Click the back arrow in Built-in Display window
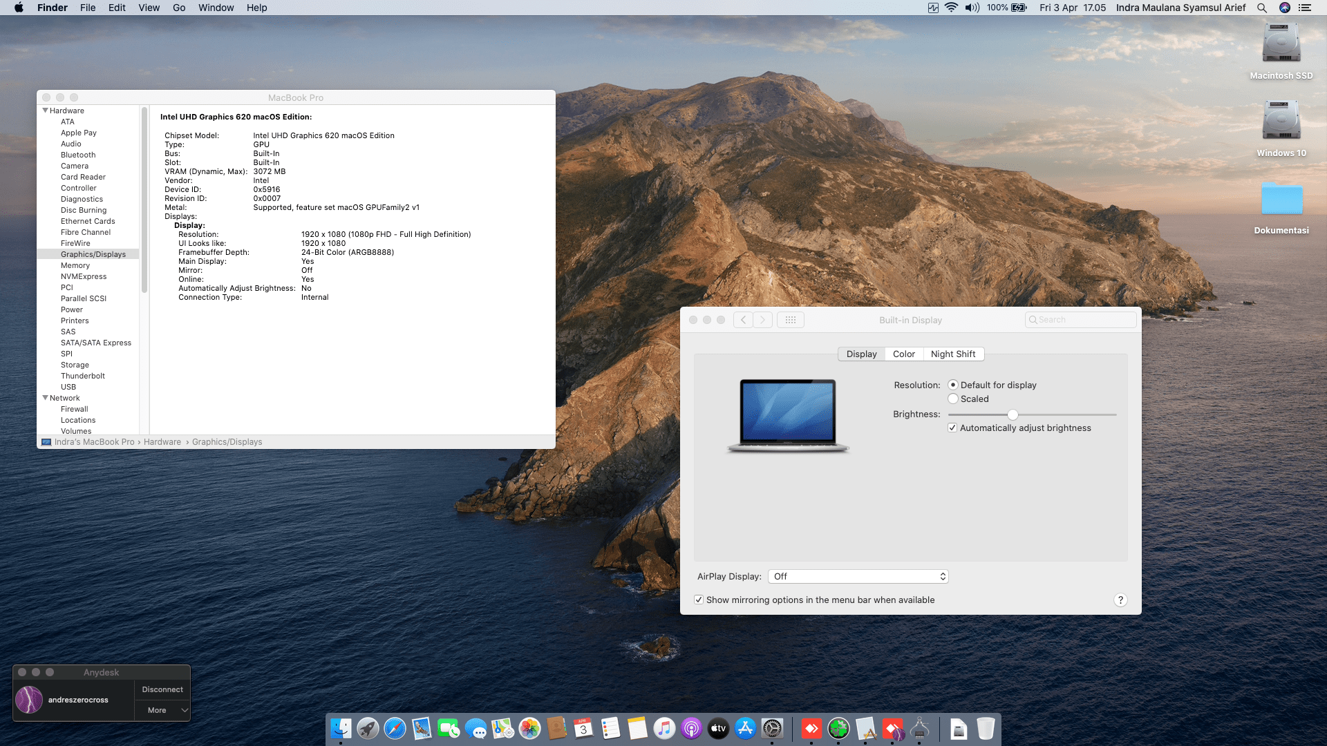 [743, 320]
